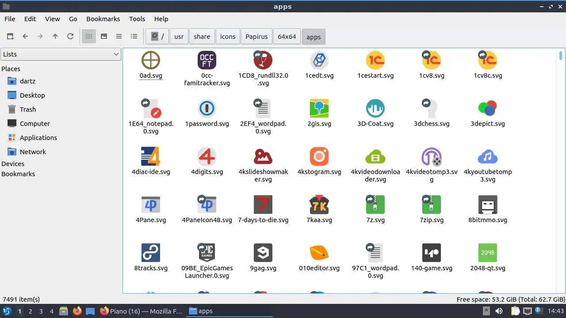Select the 4diac-ide.svg icon
Viewport: 566px width, 318px height.
coord(151,156)
